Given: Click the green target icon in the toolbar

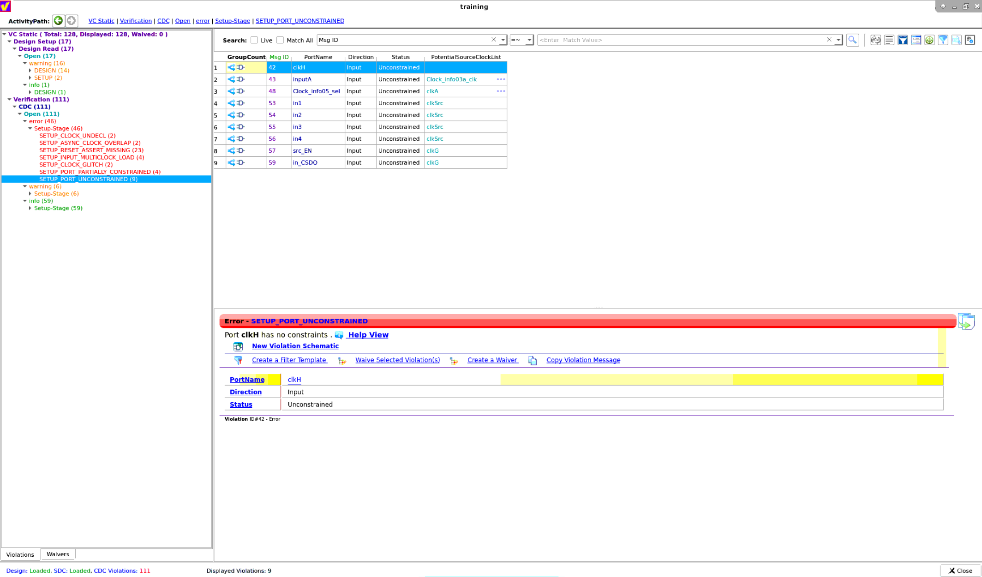Looking at the screenshot, I should click(x=929, y=40).
